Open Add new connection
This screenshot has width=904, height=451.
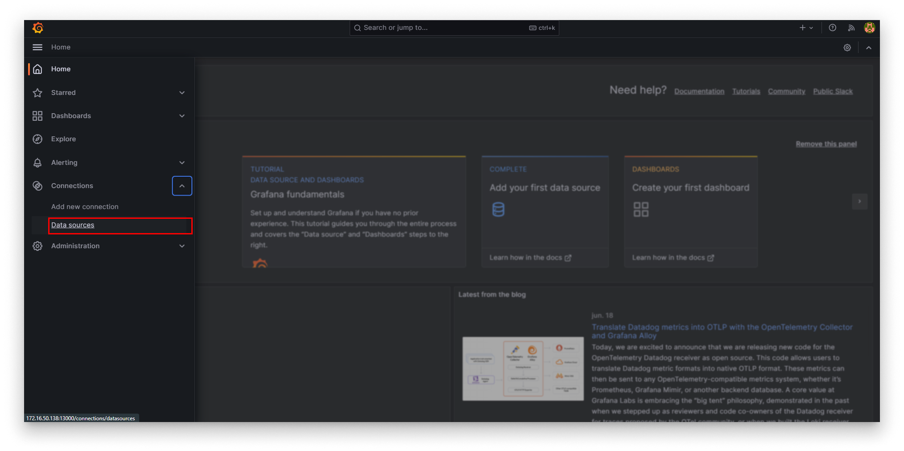click(85, 206)
